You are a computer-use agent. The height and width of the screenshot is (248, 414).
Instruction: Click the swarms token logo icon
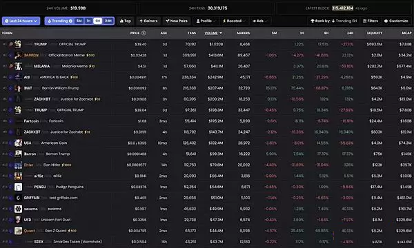18,209
